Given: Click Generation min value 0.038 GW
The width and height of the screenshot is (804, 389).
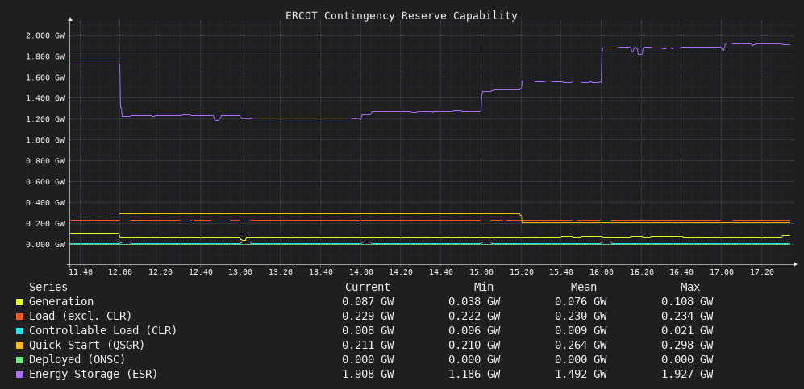Looking at the screenshot, I should click(x=474, y=301).
